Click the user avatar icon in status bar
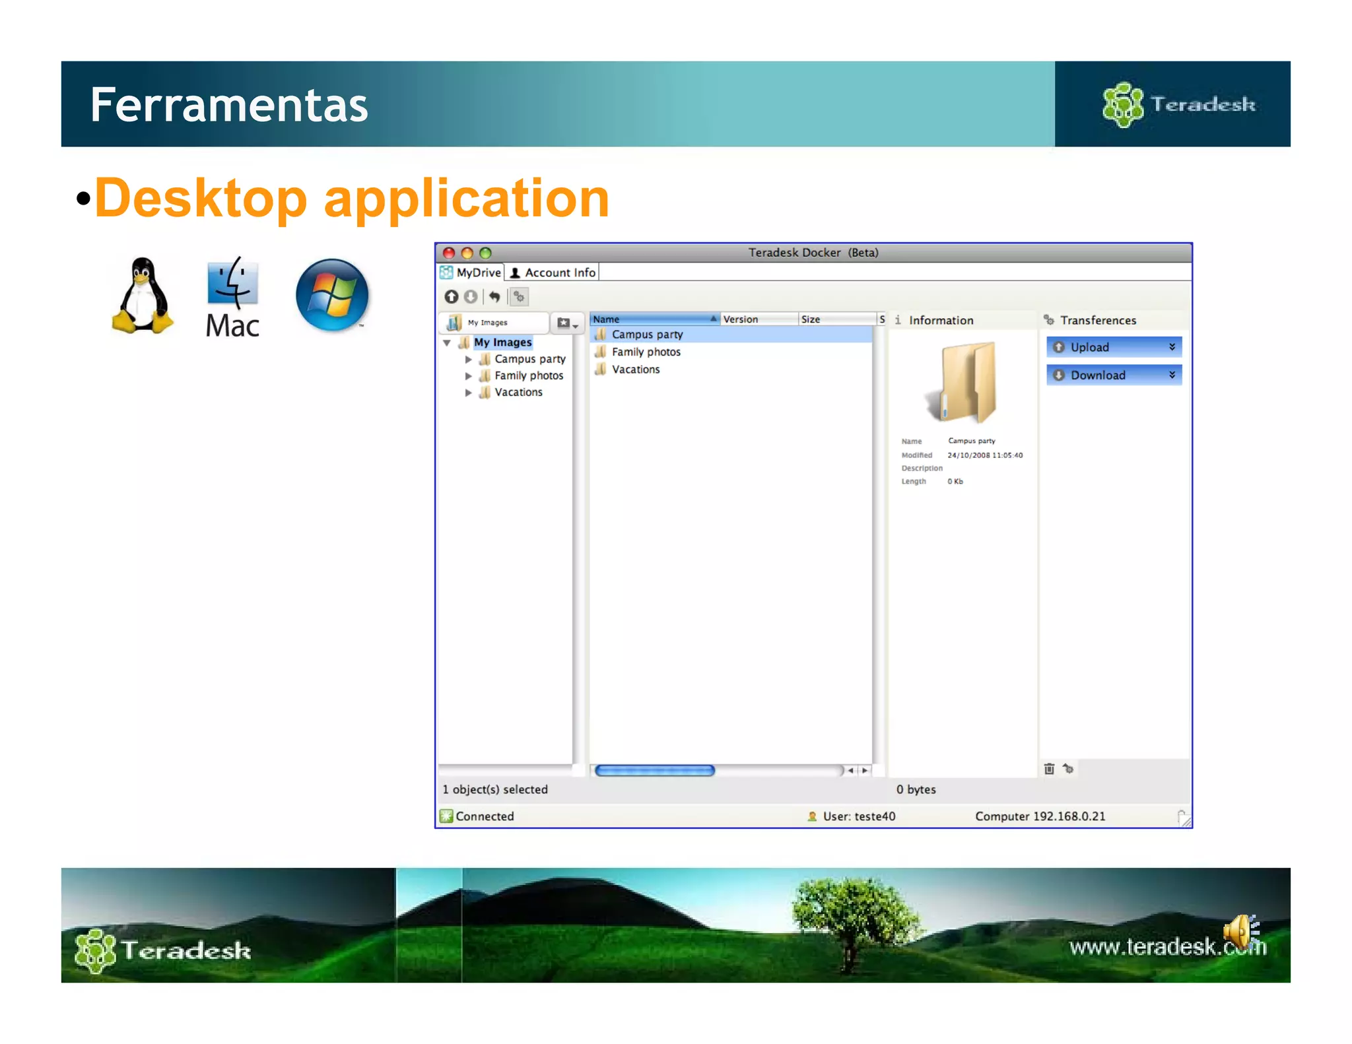1352x1044 pixels. click(x=813, y=816)
